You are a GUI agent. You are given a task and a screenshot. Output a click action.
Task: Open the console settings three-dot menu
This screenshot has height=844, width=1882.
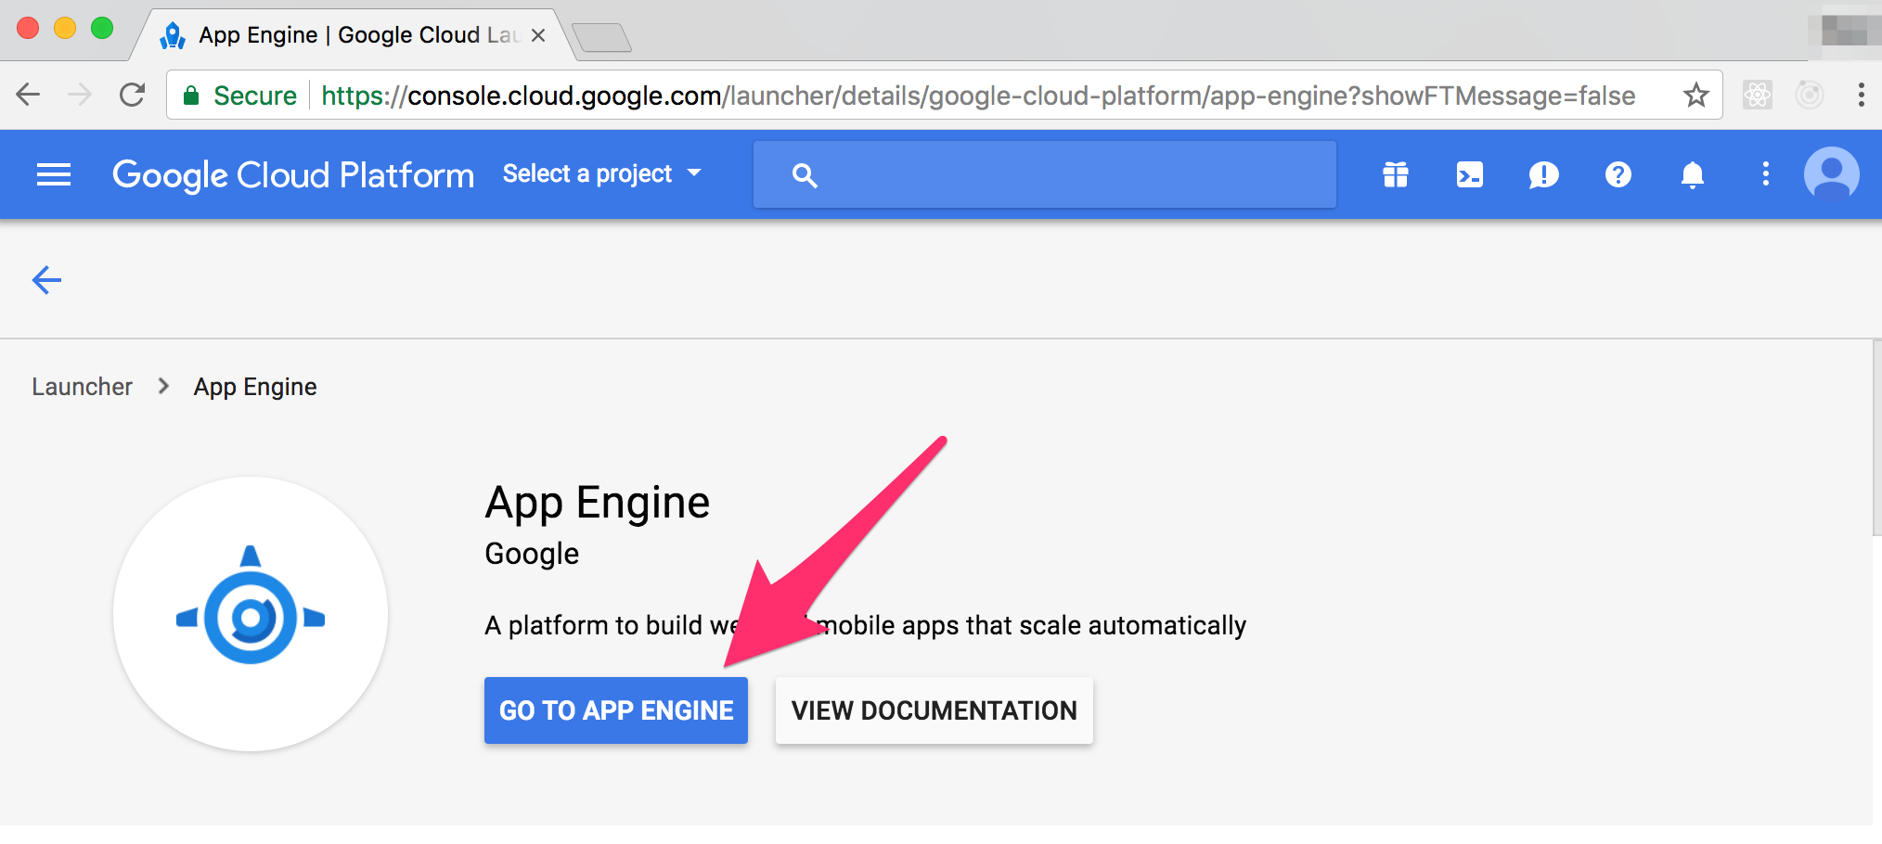tap(1766, 174)
